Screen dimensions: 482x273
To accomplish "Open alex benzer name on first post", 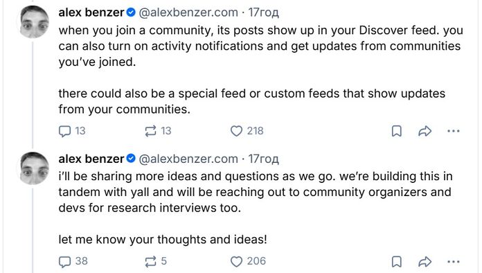I will pyautogui.click(x=91, y=12).
